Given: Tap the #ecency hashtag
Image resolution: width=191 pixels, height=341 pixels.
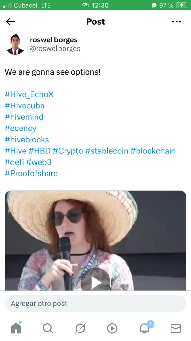Looking at the screenshot, I should coord(20,128).
